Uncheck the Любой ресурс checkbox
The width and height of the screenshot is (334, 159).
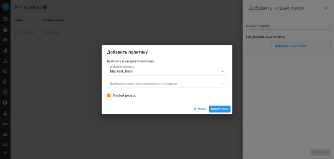pyautogui.click(x=109, y=96)
